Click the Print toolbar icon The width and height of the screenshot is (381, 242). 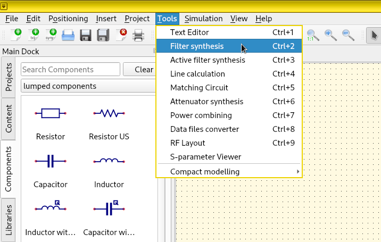pos(138,36)
